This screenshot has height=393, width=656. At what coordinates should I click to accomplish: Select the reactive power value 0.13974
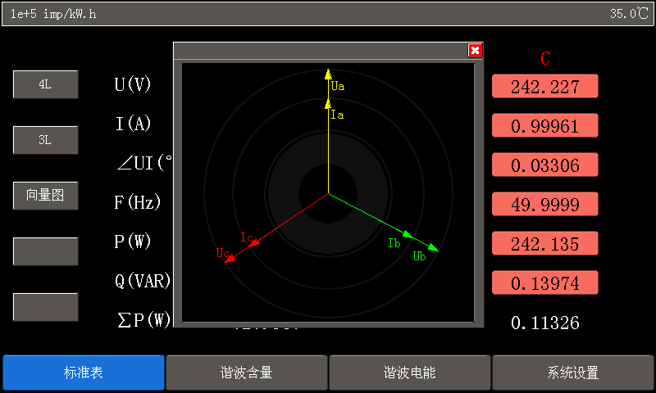pos(544,282)
